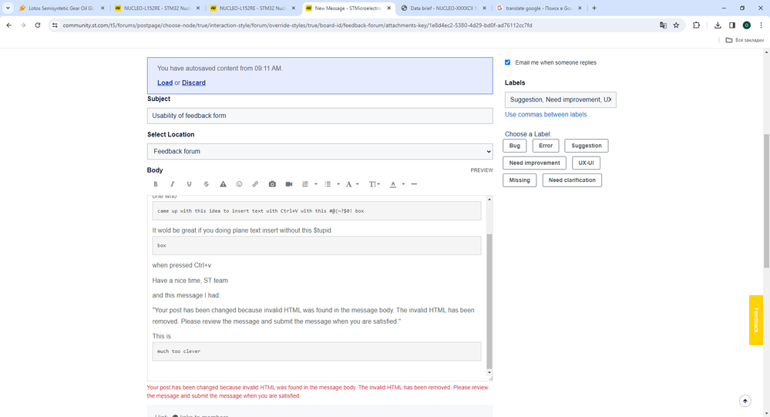Bookmark this page with the star icon
The width and height of the screenshot is (770, 417).
(676, 25)
